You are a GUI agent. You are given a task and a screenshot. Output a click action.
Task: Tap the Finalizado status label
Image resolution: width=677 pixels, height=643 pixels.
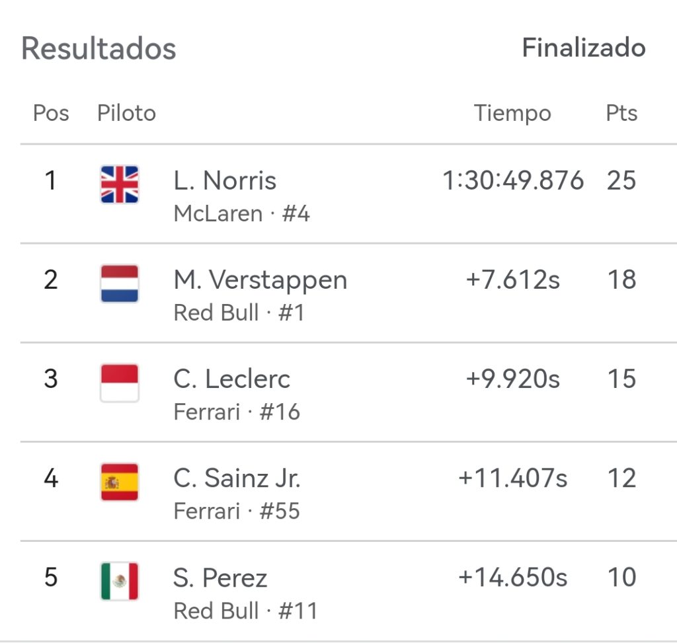(583, 48)
